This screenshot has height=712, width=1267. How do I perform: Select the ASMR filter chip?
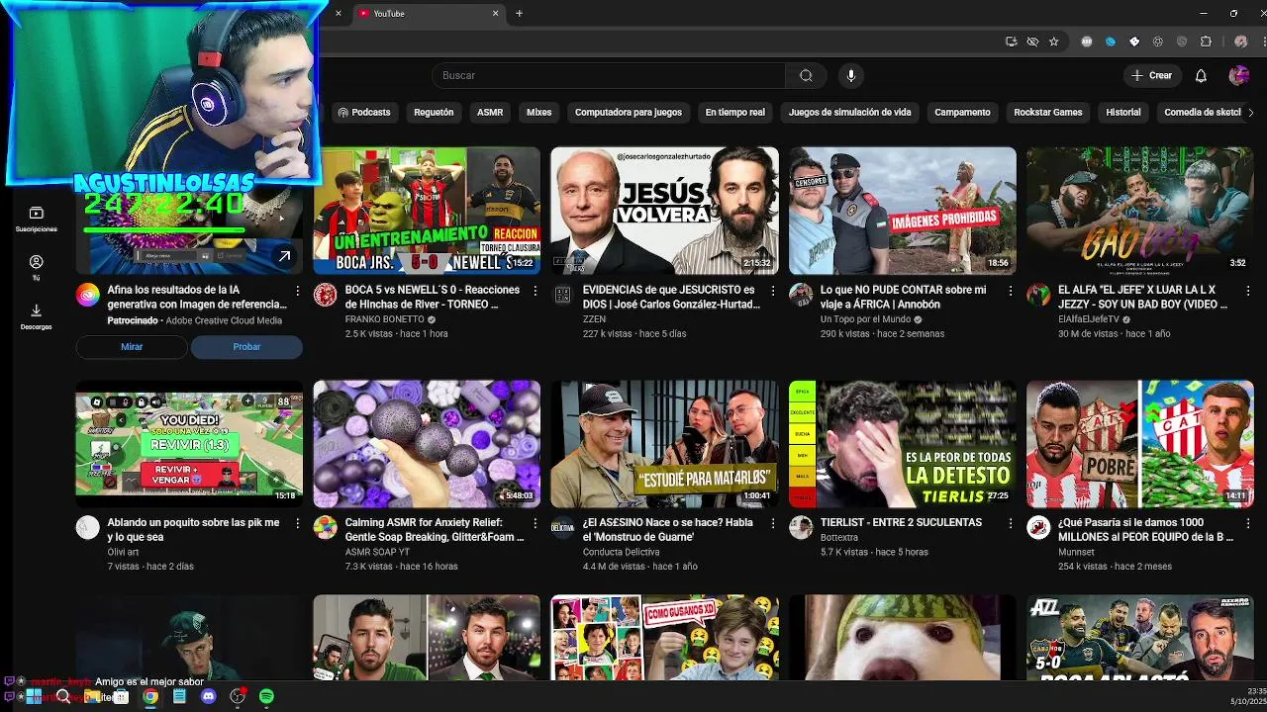coord(490,113)
